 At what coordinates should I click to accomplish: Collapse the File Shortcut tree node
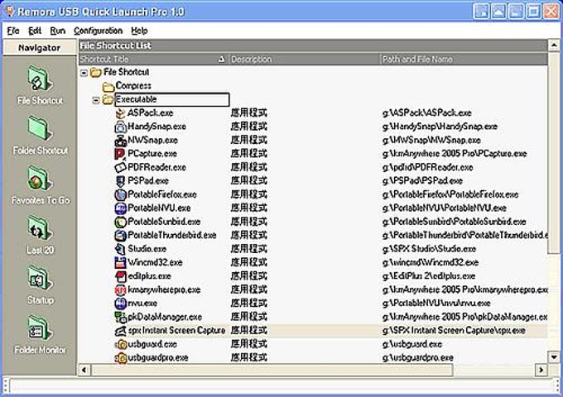84,73
